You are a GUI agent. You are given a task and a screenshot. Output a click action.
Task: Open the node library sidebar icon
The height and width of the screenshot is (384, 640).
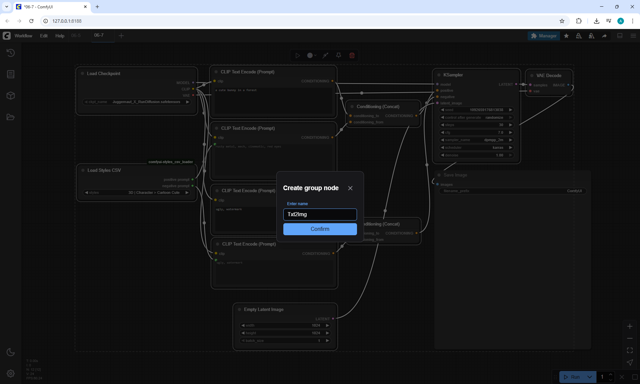[x=11, y=74]
